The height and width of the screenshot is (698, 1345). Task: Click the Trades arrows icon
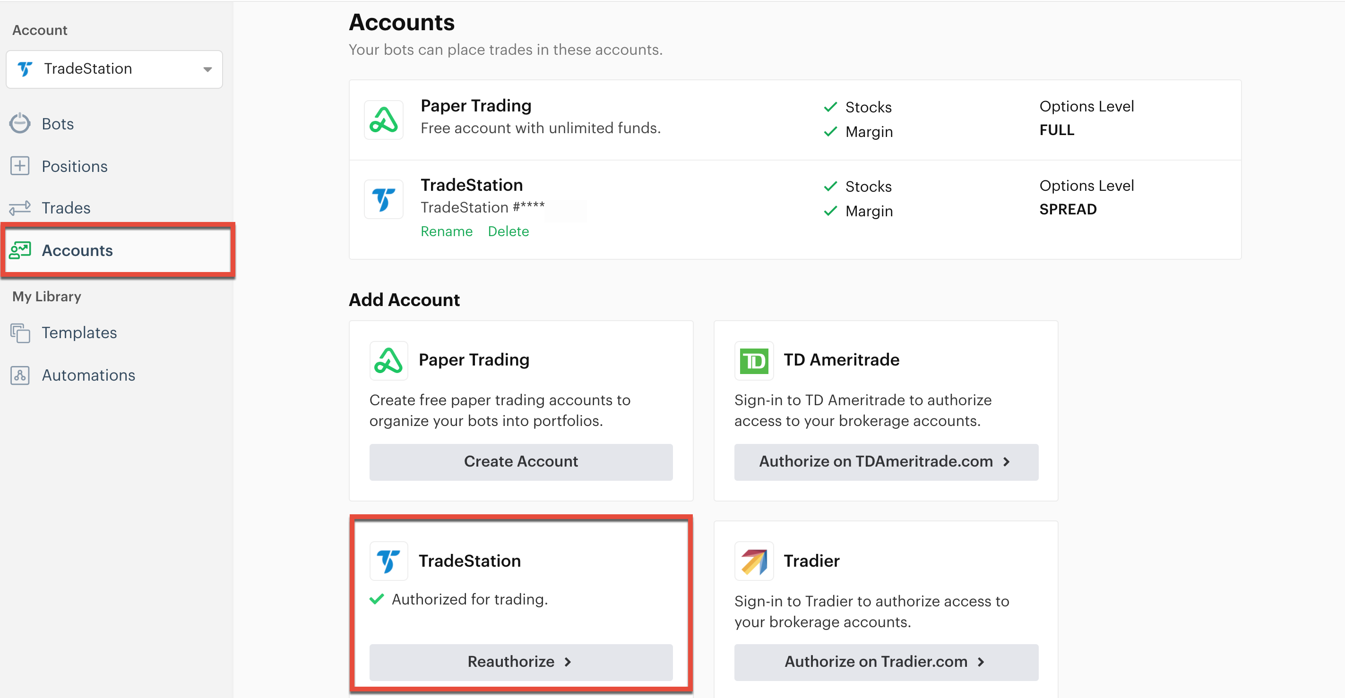(x=20, y=208)
